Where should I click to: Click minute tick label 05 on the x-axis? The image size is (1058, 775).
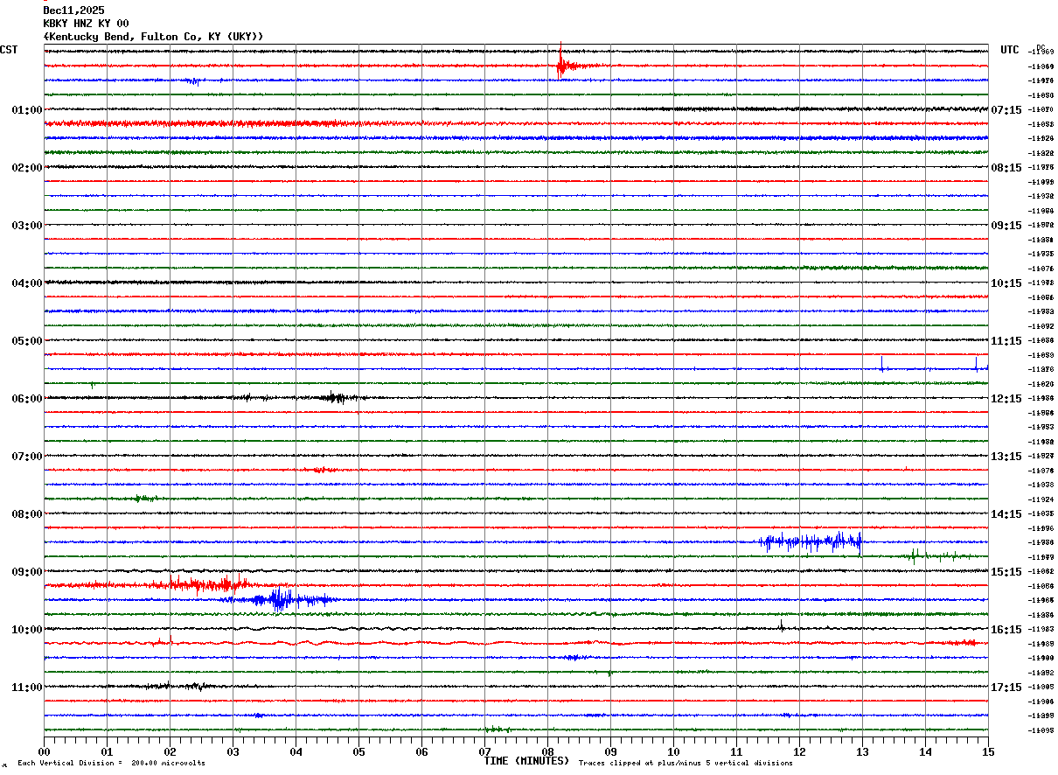(358, 751)
